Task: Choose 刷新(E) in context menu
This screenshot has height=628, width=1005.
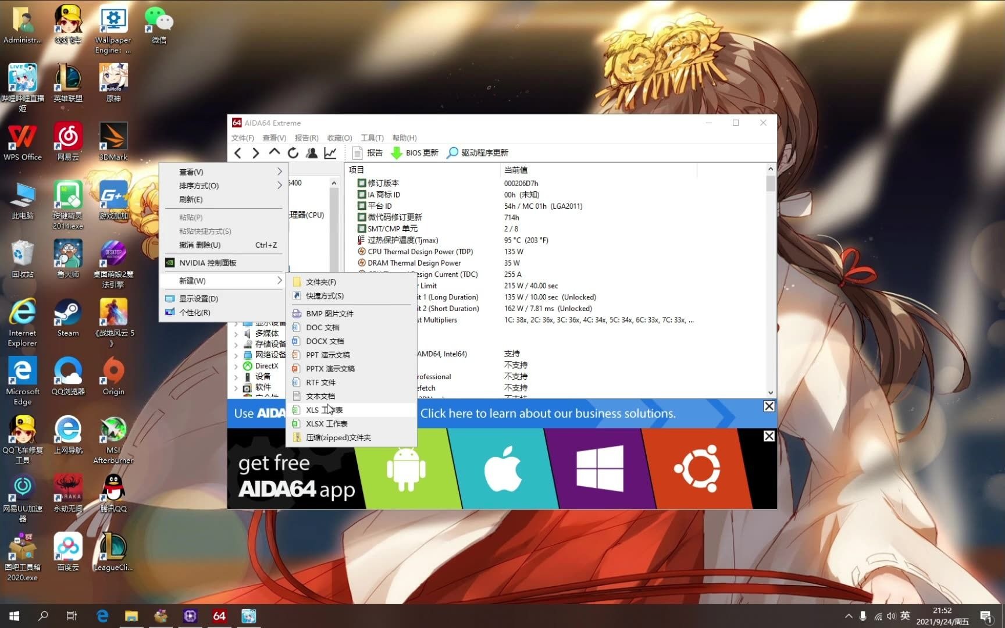Action: pyautogui.click(x=223, y=199)
